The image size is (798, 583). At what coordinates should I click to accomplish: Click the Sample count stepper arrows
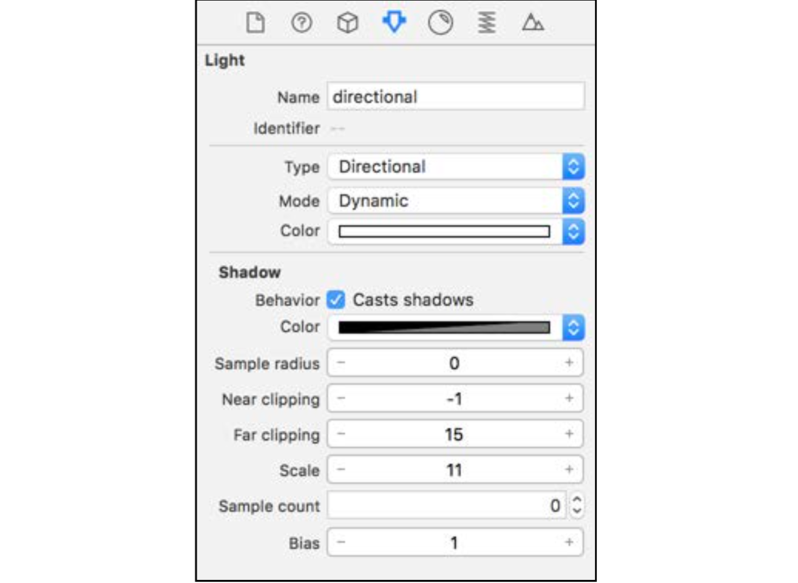(x=577, y=505)
